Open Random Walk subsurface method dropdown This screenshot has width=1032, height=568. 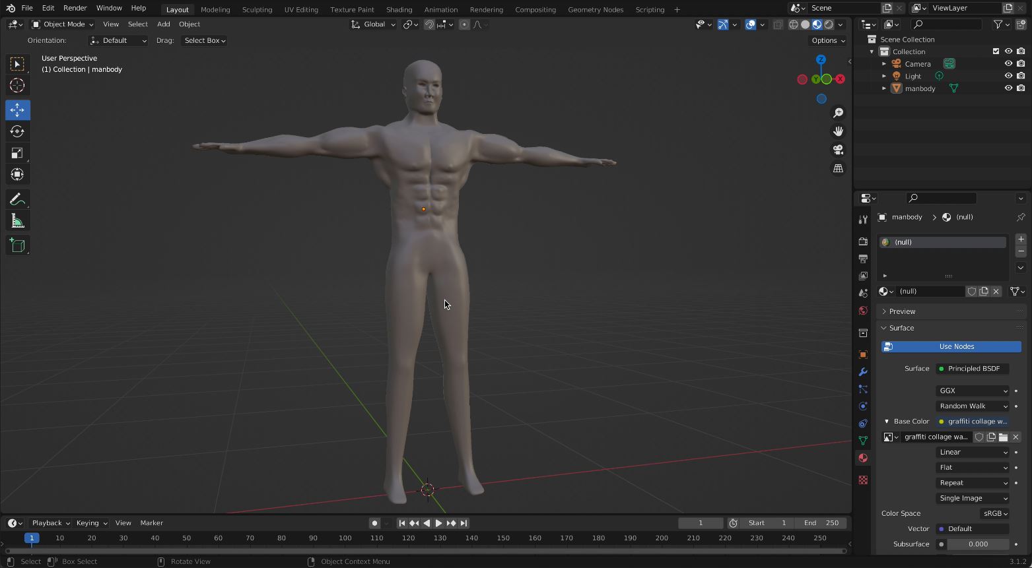973,406
